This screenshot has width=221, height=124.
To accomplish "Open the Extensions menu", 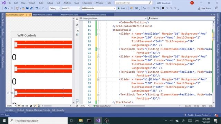I will tap(87, 3).
